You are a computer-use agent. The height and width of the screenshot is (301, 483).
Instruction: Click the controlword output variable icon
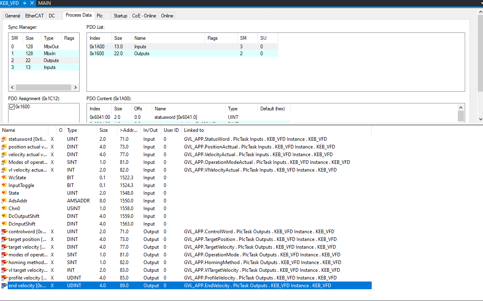pos(4,232)
